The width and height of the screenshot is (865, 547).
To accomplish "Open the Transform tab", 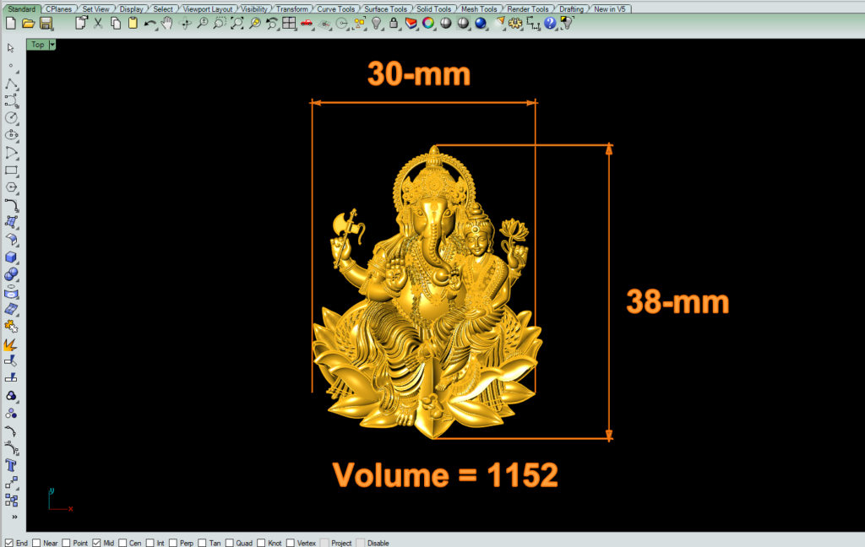I will pyautogui.click(x=291, y=8).
